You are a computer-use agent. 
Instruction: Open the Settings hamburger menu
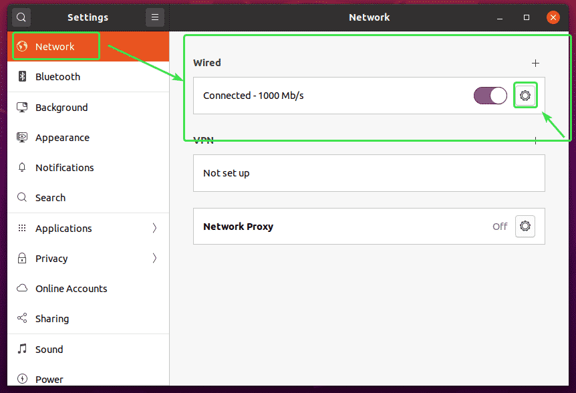pyautogui.click(x=155, y=17)
